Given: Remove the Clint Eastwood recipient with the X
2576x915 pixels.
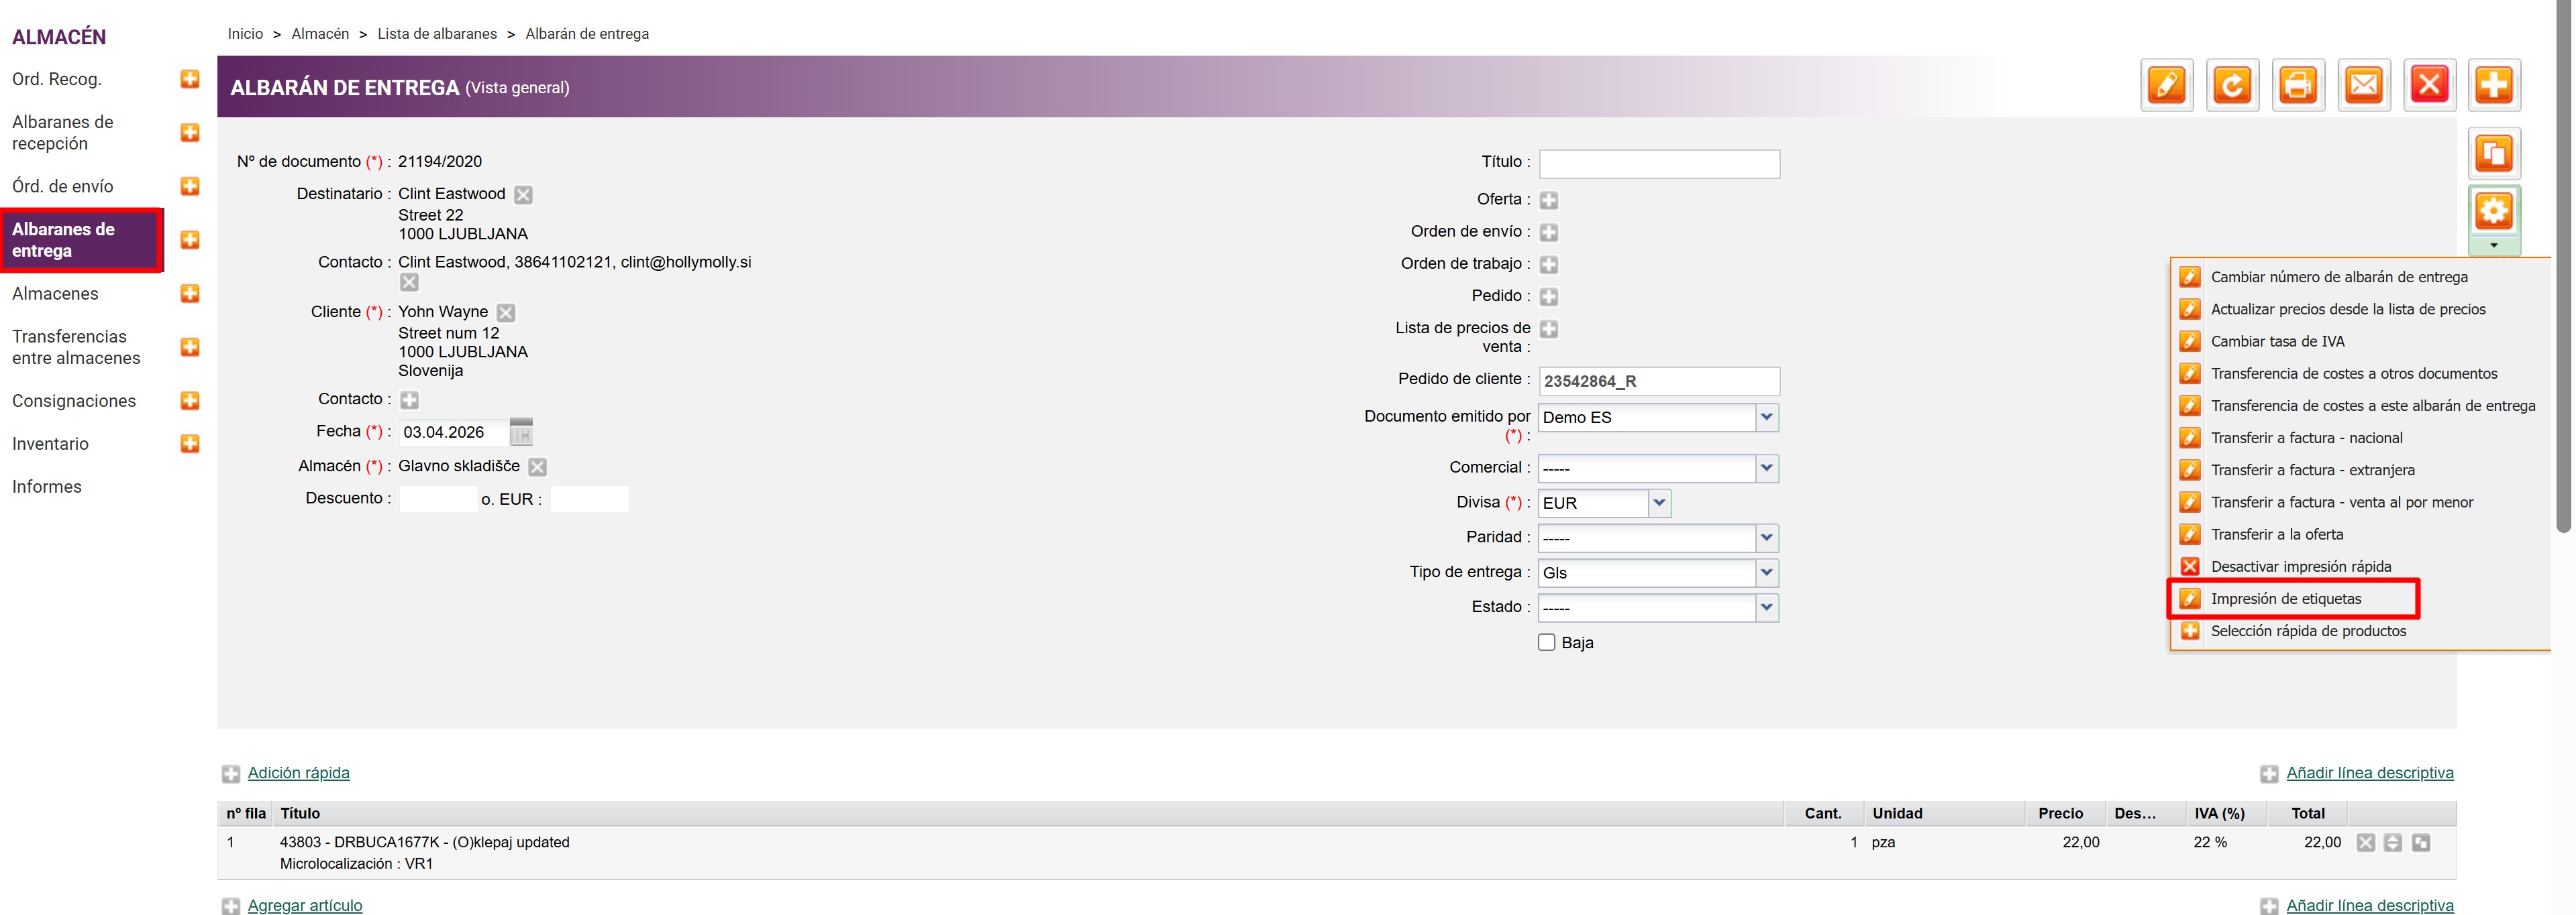Looking at the screenshot, I should point(523,195).
